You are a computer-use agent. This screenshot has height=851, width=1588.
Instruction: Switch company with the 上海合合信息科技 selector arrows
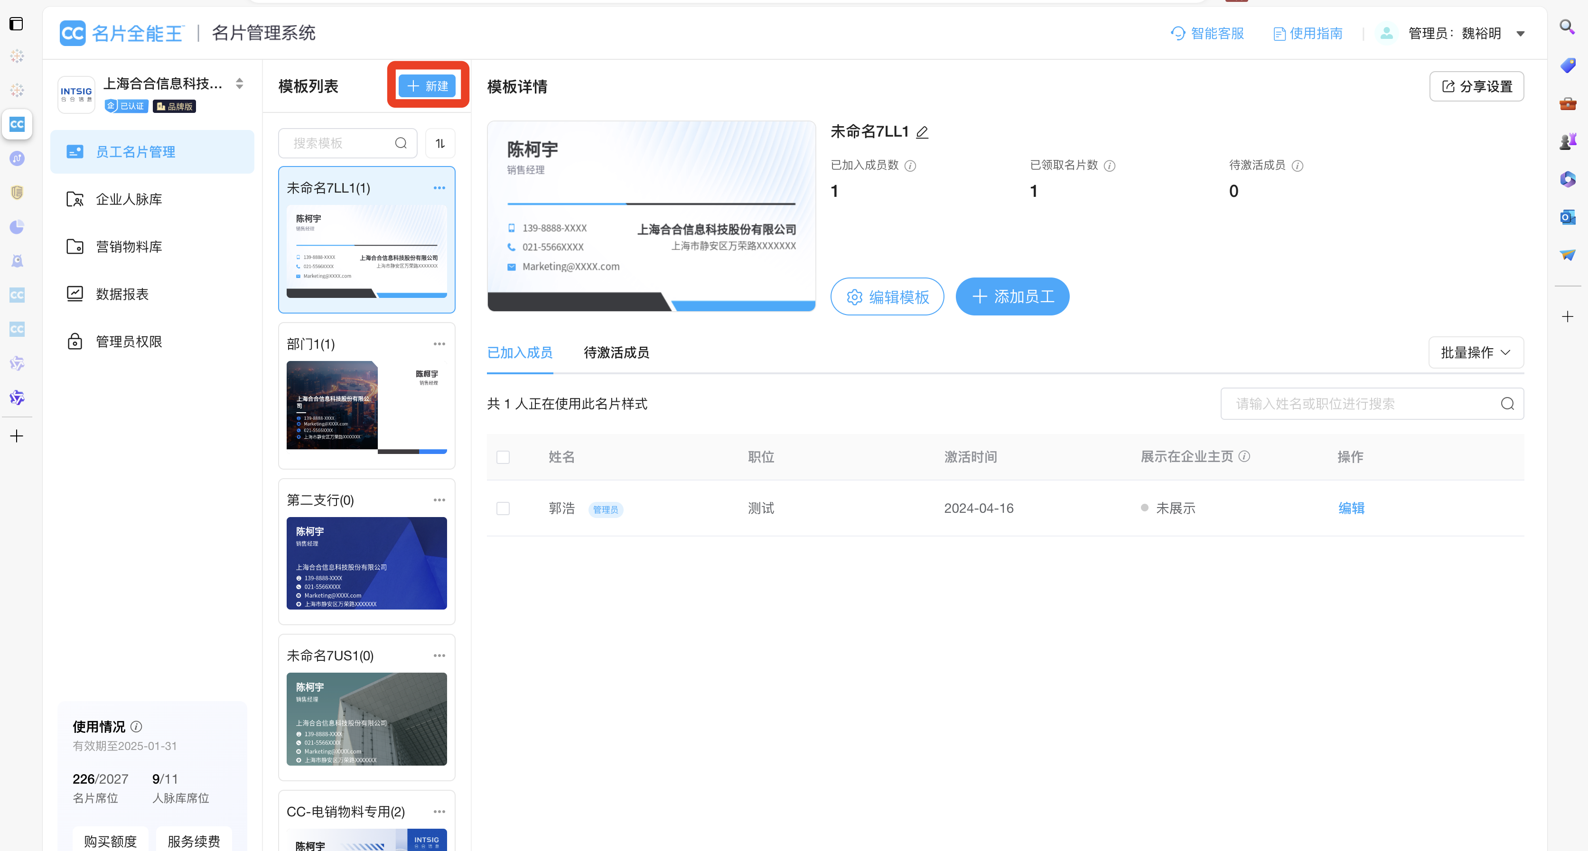(240, 84)
